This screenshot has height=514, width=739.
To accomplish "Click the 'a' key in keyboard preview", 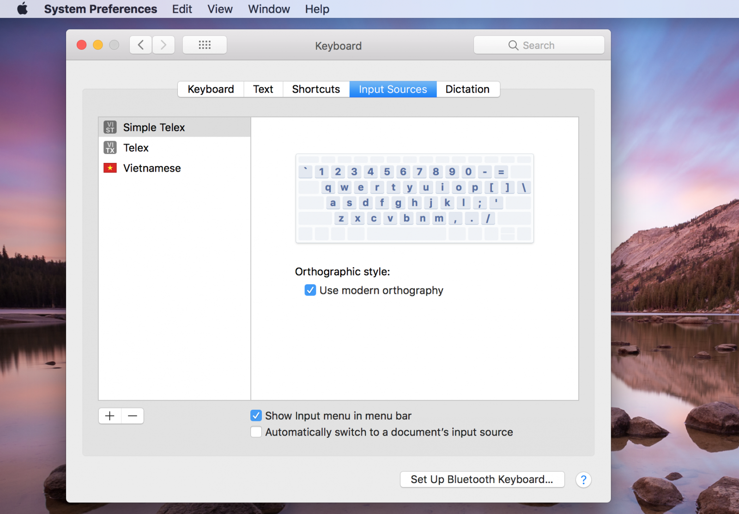I will (x=333, y=203).
